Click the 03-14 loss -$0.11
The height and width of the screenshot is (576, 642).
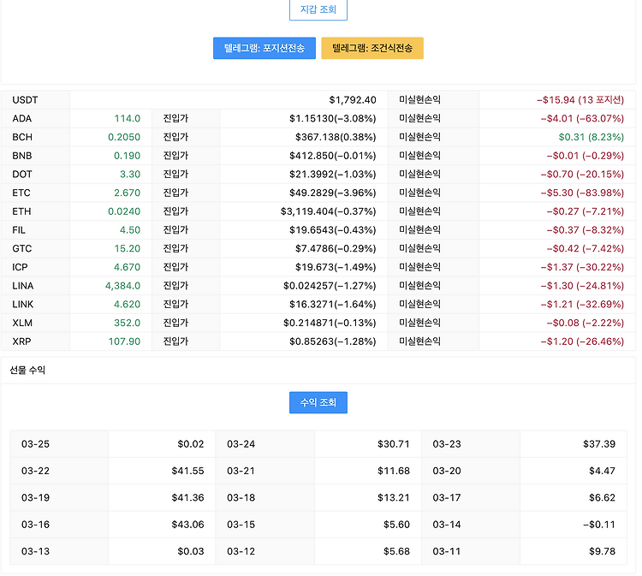[x=599, y=525]
